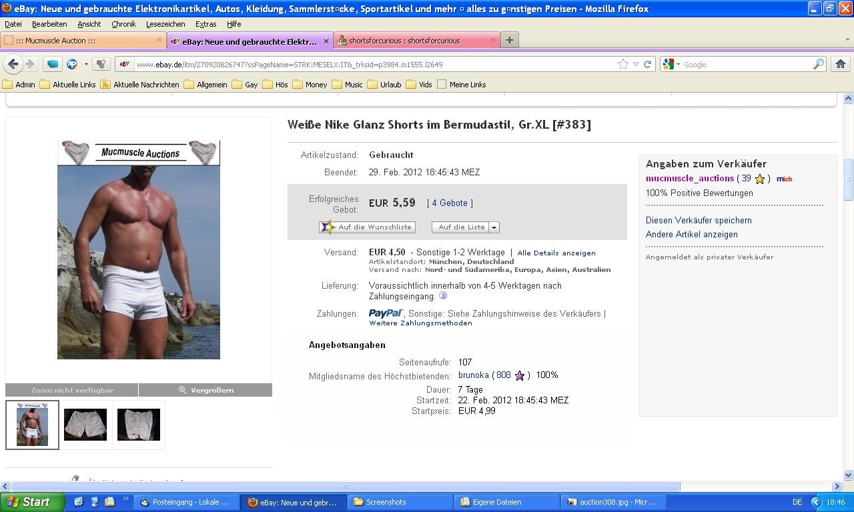Open the Lesezeichen menu

pyautogui.click(x=165, y=24)
